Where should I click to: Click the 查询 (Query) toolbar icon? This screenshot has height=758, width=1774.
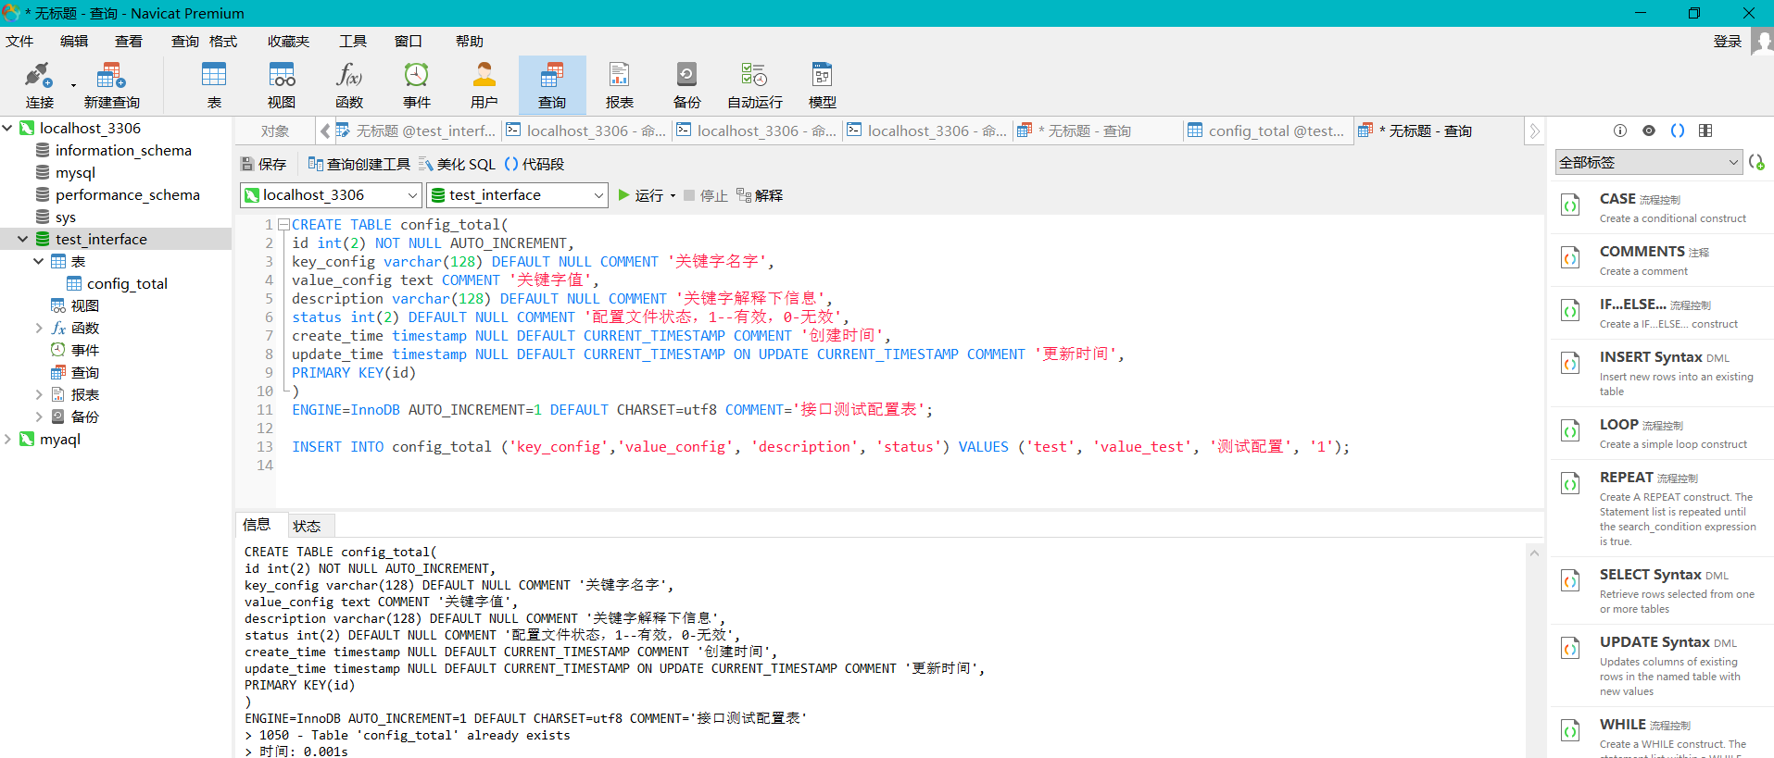552,84
